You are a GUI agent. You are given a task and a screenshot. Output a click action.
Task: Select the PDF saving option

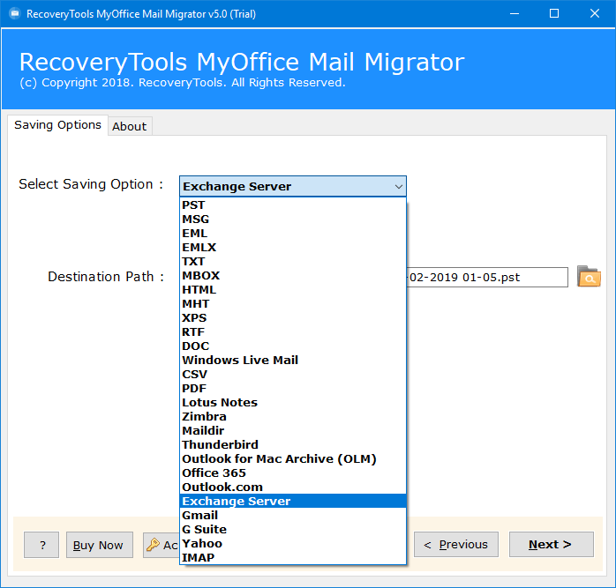194,388
